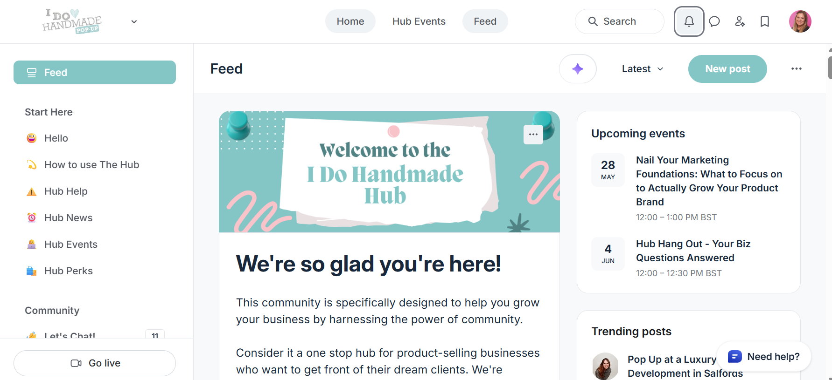Screen dimensions: 832x380
Task: Create a New post
Action: pos(727,69)
